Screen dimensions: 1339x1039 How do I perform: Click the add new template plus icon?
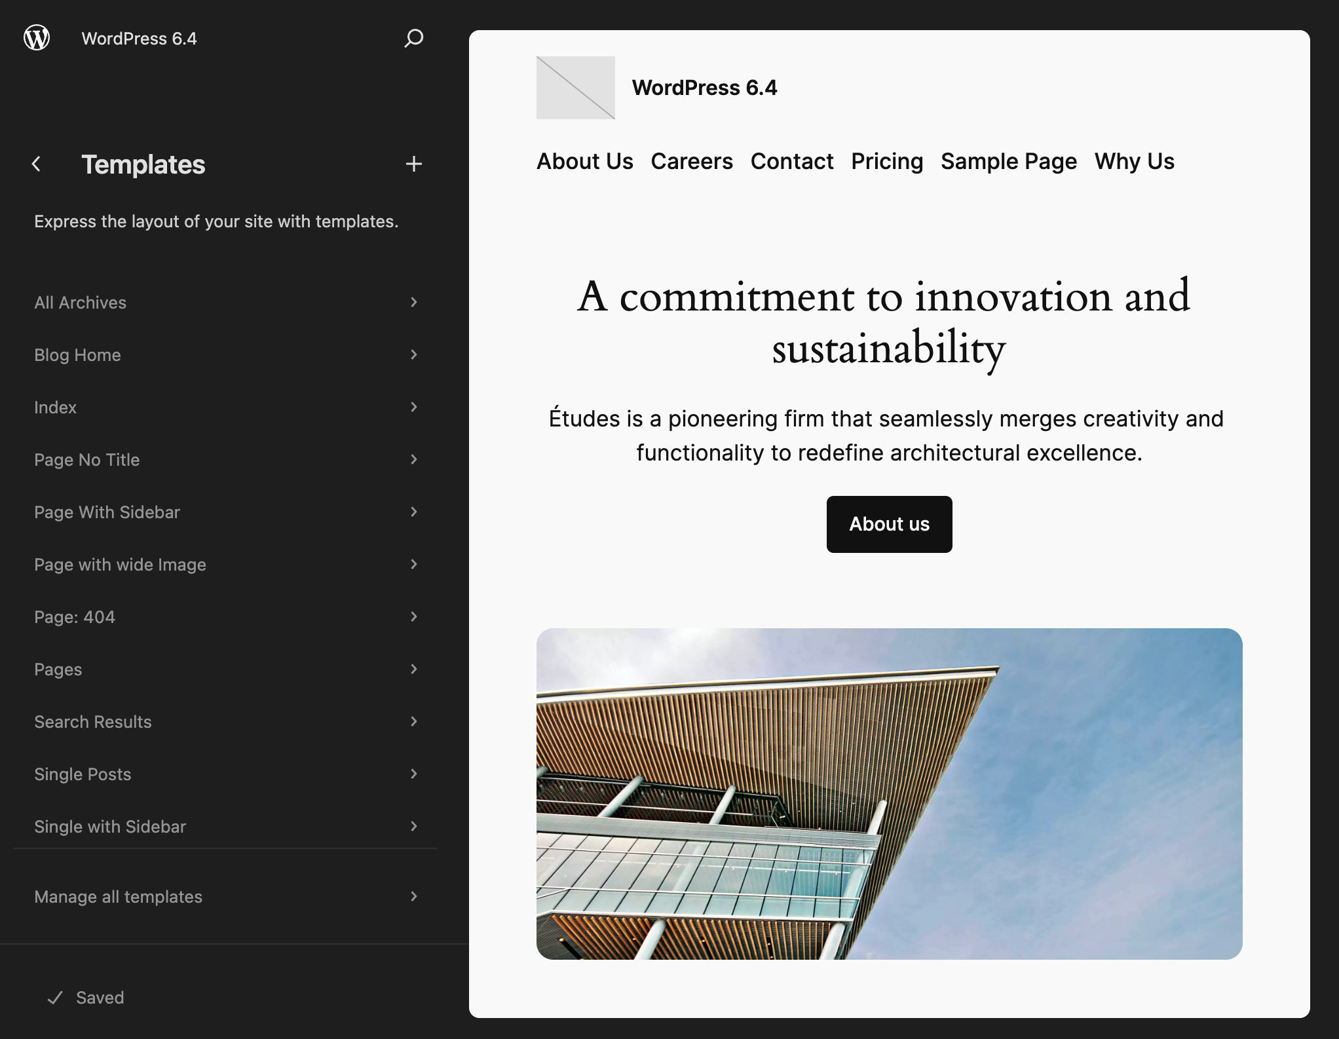[x=414, y=163]
